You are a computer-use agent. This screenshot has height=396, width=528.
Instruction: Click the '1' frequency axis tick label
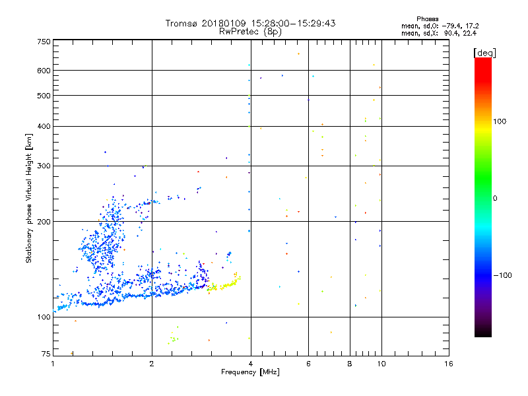[x=53, y=364]
